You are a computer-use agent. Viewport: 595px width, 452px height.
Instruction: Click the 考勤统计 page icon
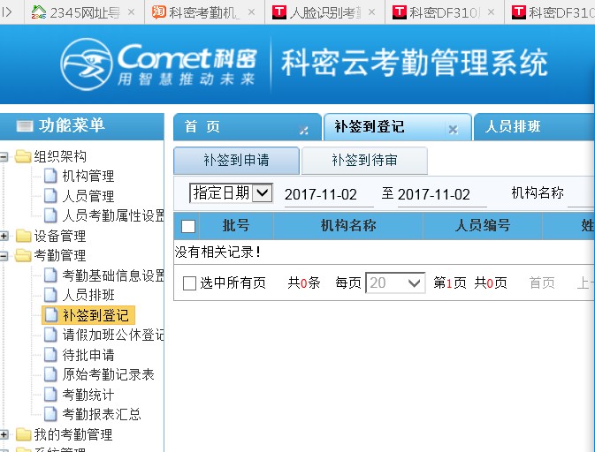50,395
